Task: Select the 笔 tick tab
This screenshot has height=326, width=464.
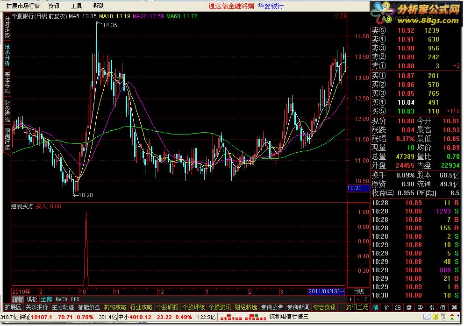Action: pos(376,307)
